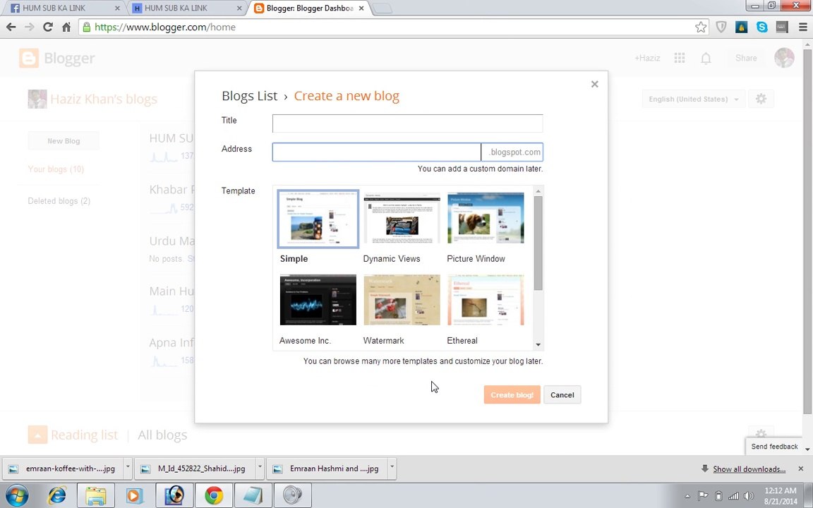Bookmark page with the star icon
813x508 pixels.
click(x=701, y=27)
